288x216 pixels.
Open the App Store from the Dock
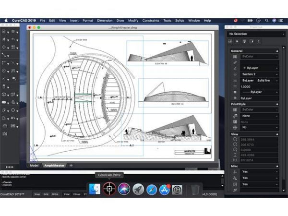pyautogui.click(x=165, y=190)
